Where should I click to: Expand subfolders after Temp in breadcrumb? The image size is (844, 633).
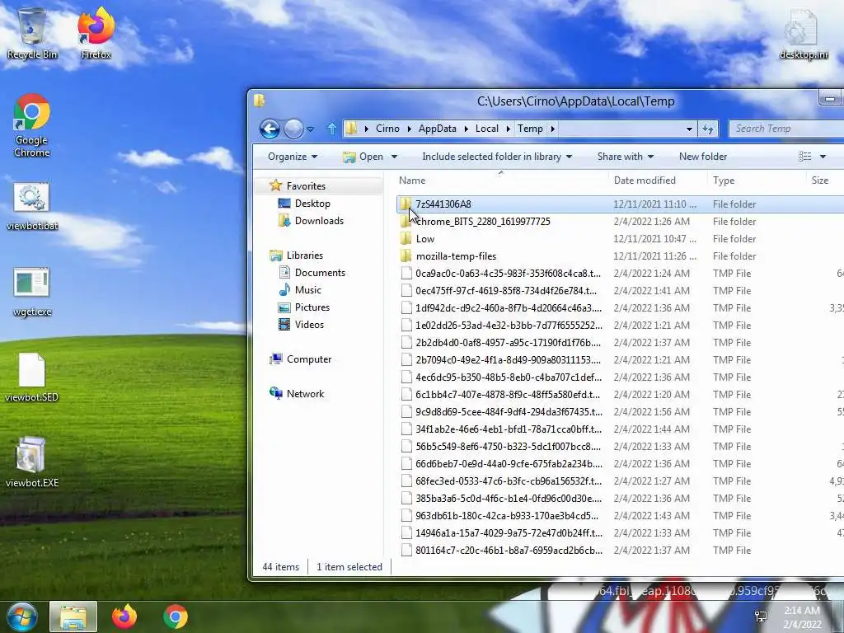552,129
